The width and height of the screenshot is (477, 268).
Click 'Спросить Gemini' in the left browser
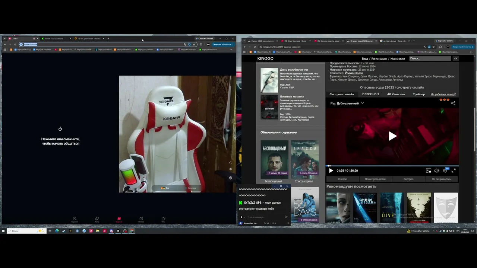coord(205,38)
